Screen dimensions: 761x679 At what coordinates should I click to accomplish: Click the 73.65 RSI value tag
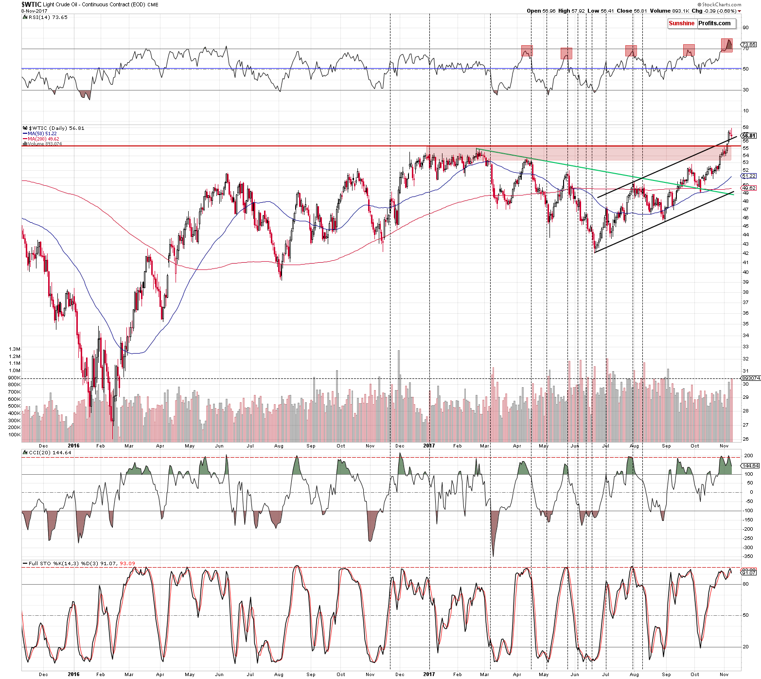[749, 44]
